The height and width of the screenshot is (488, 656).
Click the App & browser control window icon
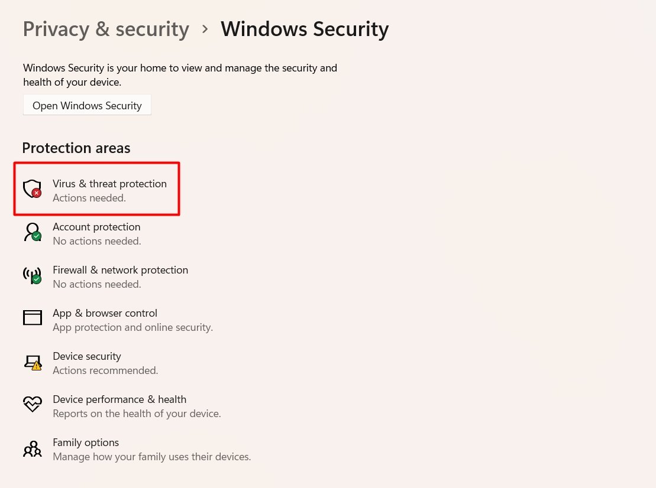coord(32,317)
